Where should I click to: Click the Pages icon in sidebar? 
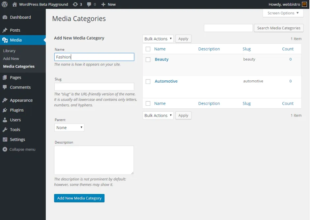pyautogui.click(x=5, y=77)
